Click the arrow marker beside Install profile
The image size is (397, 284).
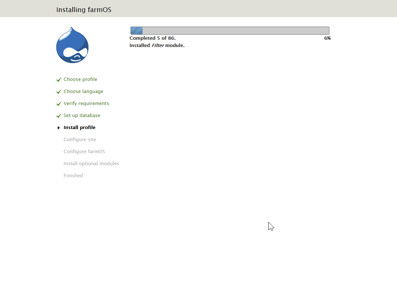[x=59, y=128]
